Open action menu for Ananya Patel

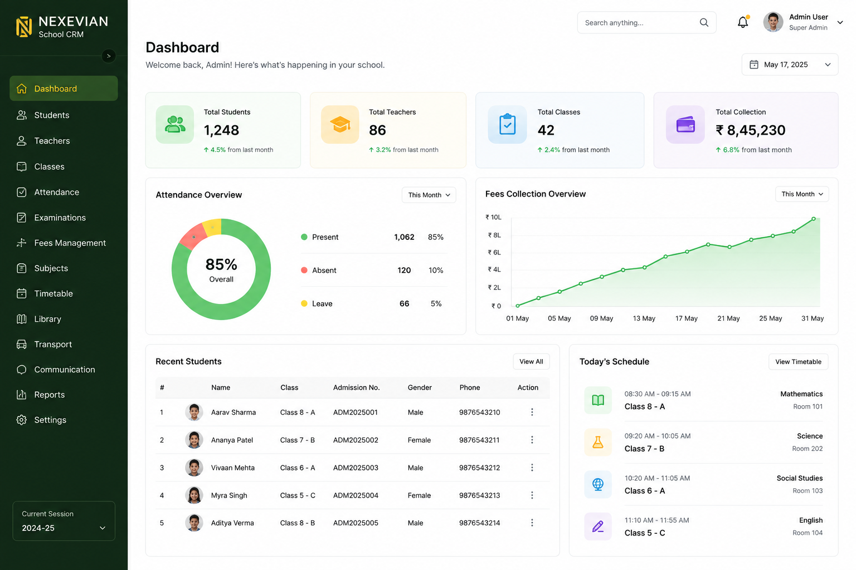pyautogui.click(x=532, y=440)
